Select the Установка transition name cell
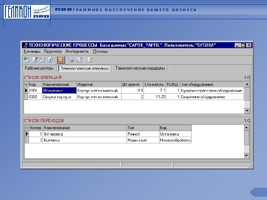Viewport: 267px width, 200px height. [85, 134]
